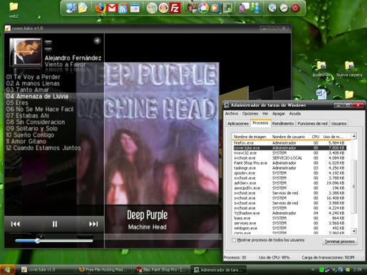Click Terminar proceso button
The height and width of the screenshot is (275, 367).
[340, 242]
